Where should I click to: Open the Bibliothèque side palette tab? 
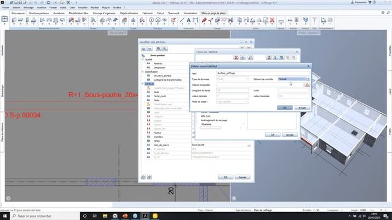2,91
